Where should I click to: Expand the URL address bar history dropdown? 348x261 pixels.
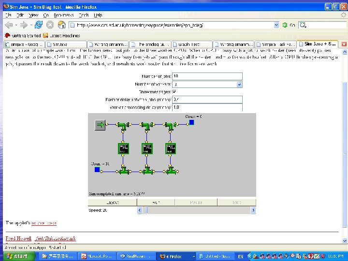pyautogui.click(x=276, y=25)
